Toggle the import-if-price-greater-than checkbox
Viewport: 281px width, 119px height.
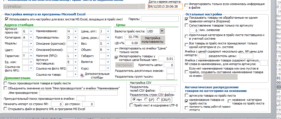[x=116, y=58]
